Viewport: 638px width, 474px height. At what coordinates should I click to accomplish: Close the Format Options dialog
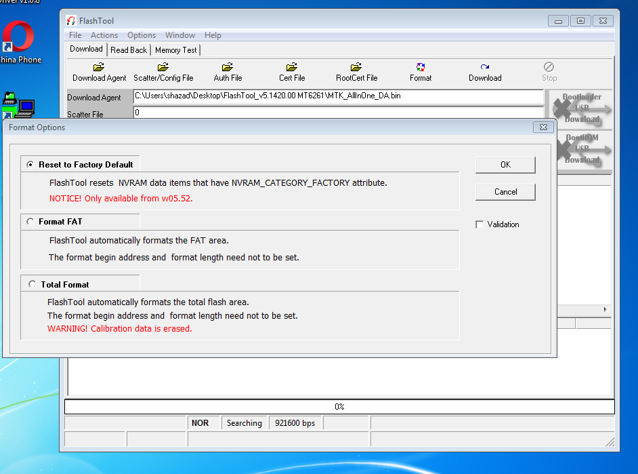543,127
